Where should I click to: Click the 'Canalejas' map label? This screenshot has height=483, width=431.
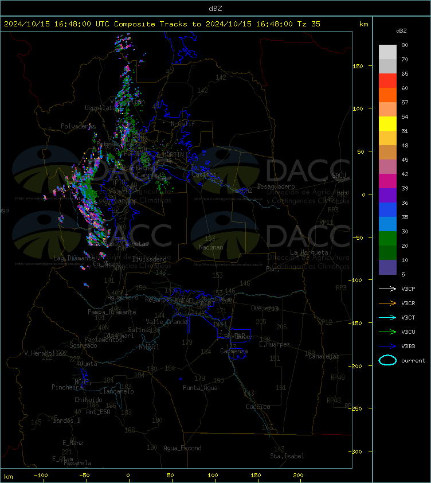click(324, 356)
